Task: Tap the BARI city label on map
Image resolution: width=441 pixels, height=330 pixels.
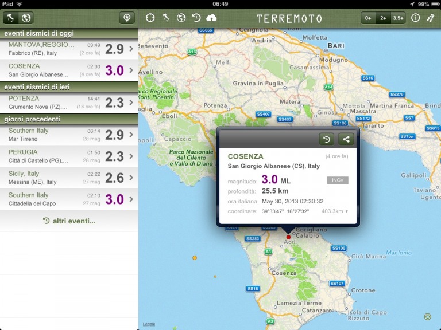Action: tap(336, 45)
